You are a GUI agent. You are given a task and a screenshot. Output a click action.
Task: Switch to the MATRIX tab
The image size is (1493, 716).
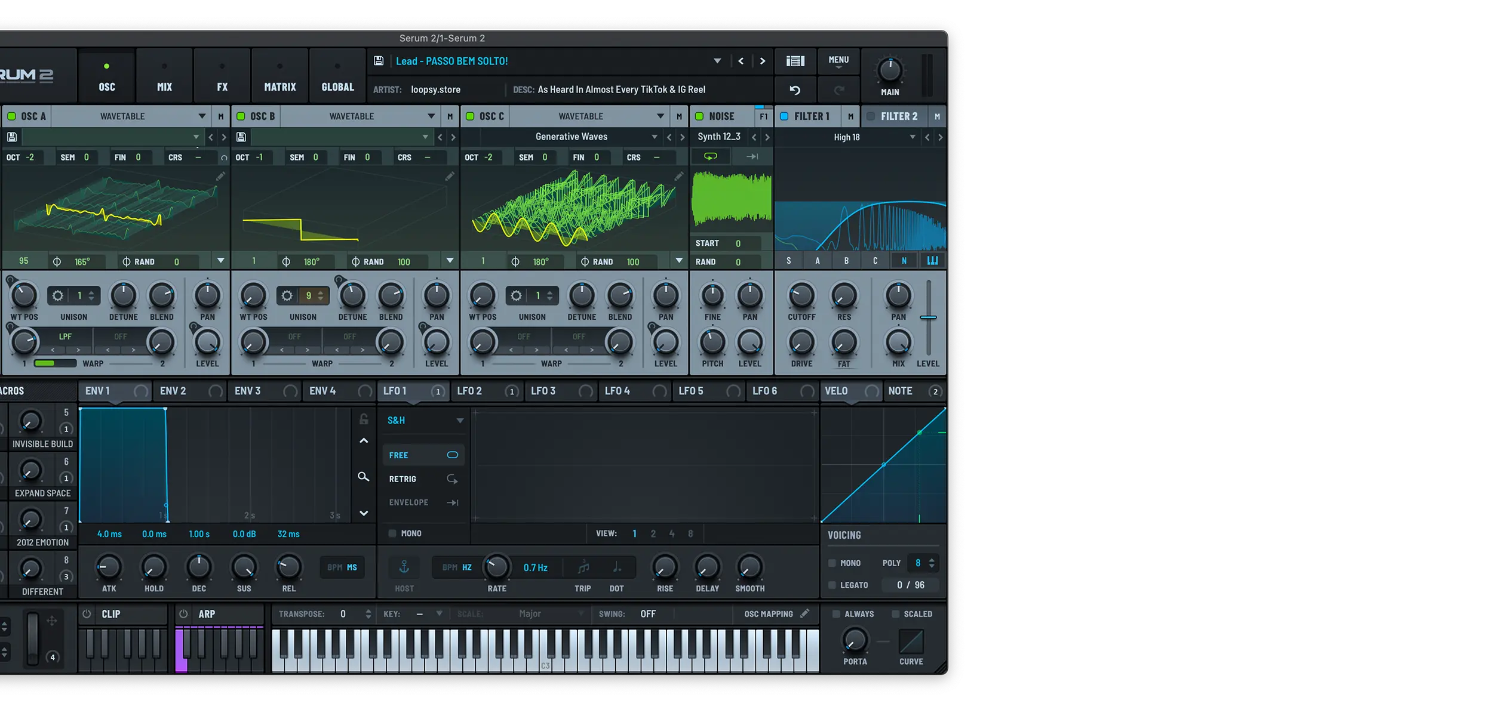click(280, 76)
